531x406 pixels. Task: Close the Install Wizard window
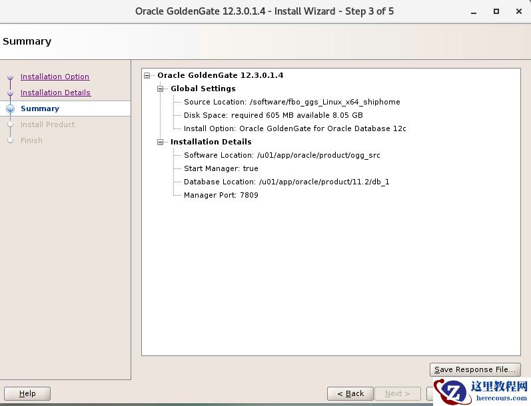click(x=519, y=11)
